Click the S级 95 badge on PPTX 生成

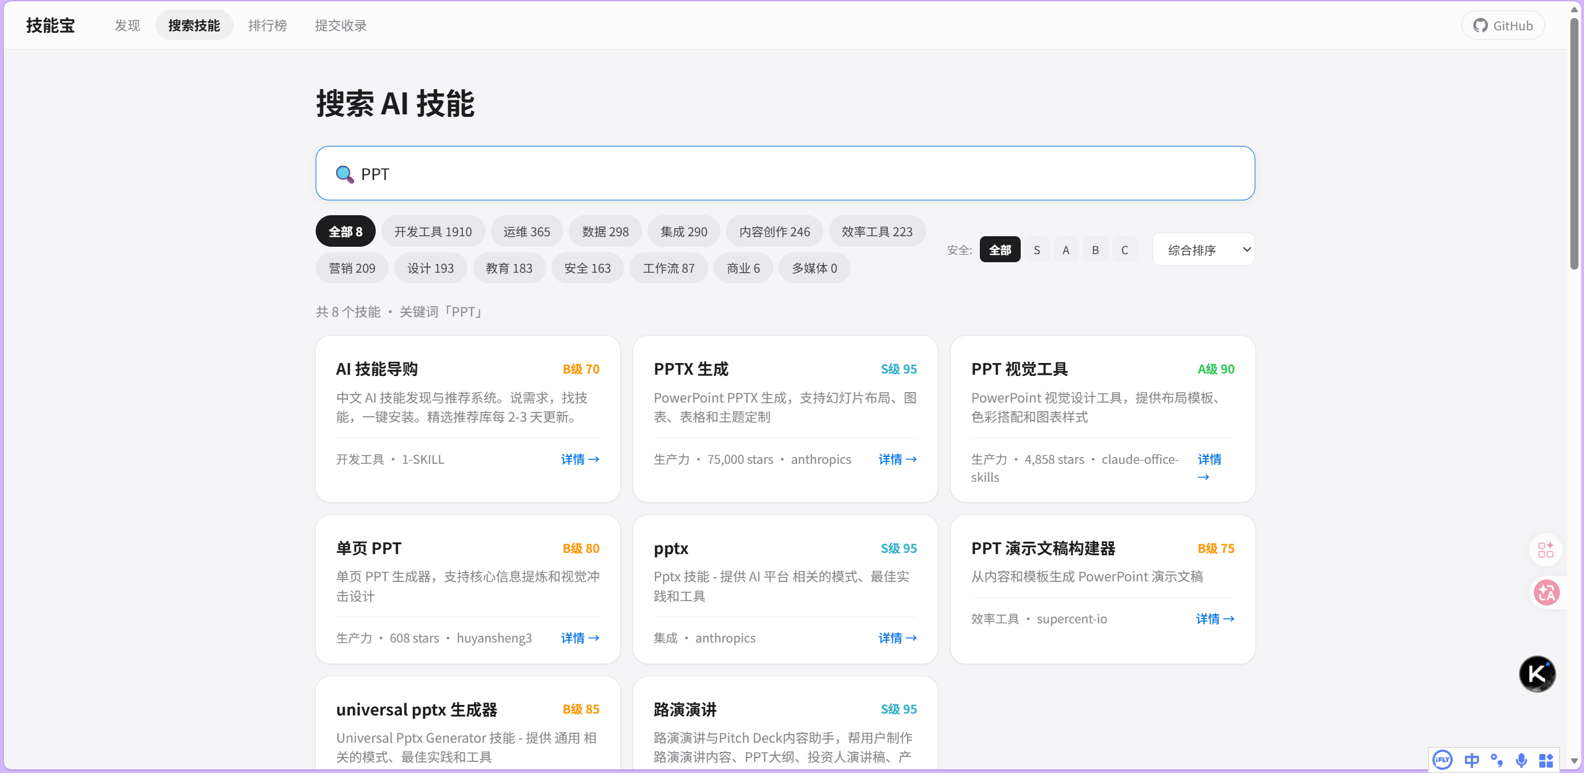click(x=899, y=369)
